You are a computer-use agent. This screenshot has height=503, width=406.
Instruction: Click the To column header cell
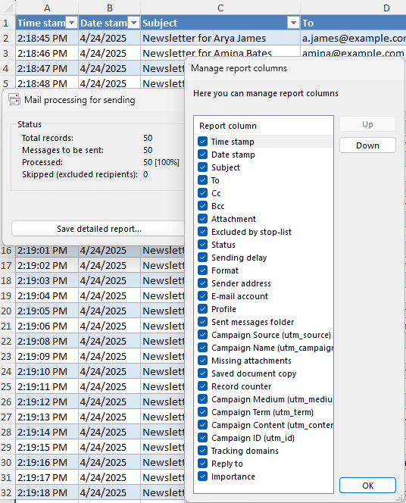click(354, 23)
